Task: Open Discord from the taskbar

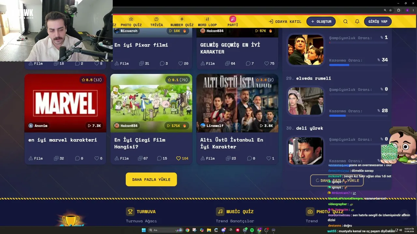Action: point(223,230)
